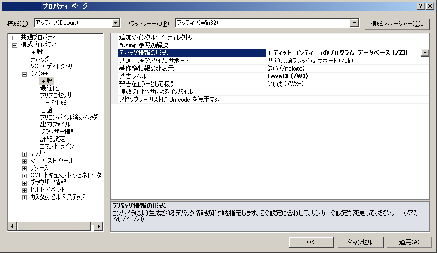Expand the ブラウザー情報 node below XML
437x253 pixels.
point(24,183)
